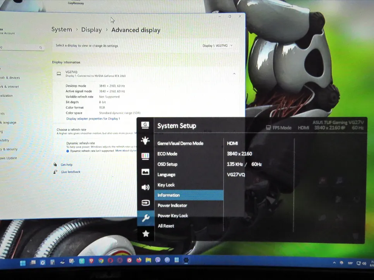Click the Get help link
The image size is (374, 280).
(x=67, y=165)
